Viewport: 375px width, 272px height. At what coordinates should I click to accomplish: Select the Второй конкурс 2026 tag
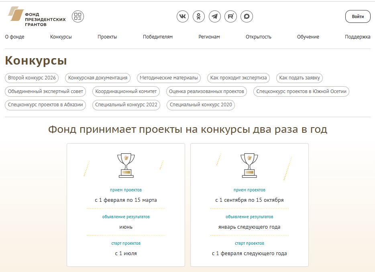coord(32,78)
